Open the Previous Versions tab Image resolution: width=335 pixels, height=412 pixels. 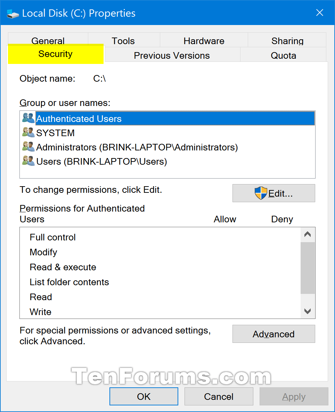[171, 55]
